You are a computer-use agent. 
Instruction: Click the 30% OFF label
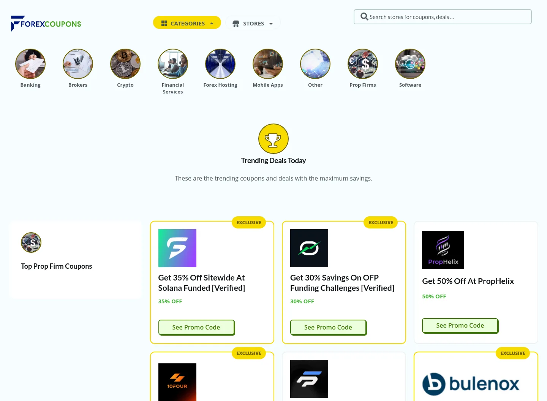pos(302,301)
